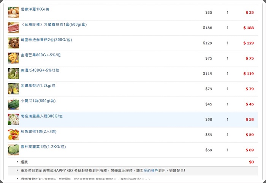Click the mango product thumbnail
The height and width of the screenshot is (183, 266).
click(x=13, y=58)
